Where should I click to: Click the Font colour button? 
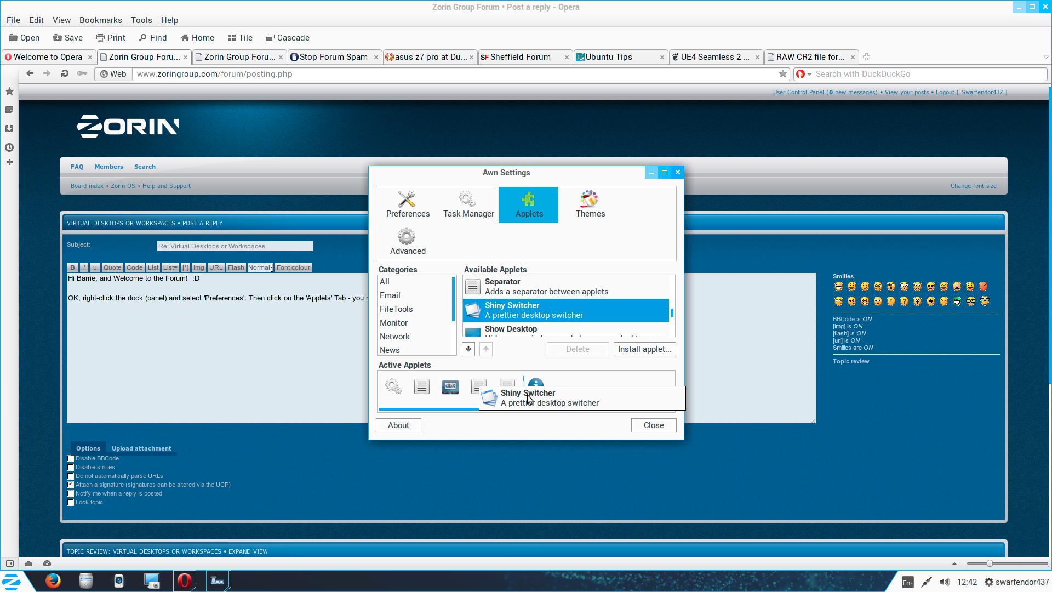[x=293, y=267]
